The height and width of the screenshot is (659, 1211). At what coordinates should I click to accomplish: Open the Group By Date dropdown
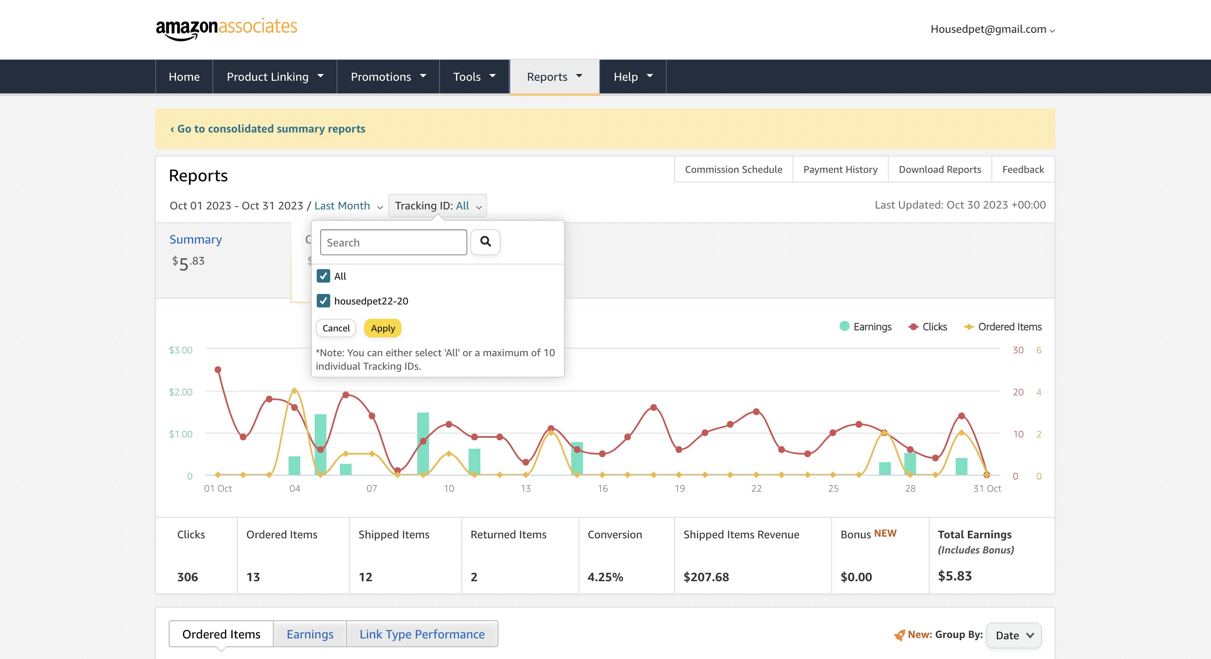[x=1014, y=635]
